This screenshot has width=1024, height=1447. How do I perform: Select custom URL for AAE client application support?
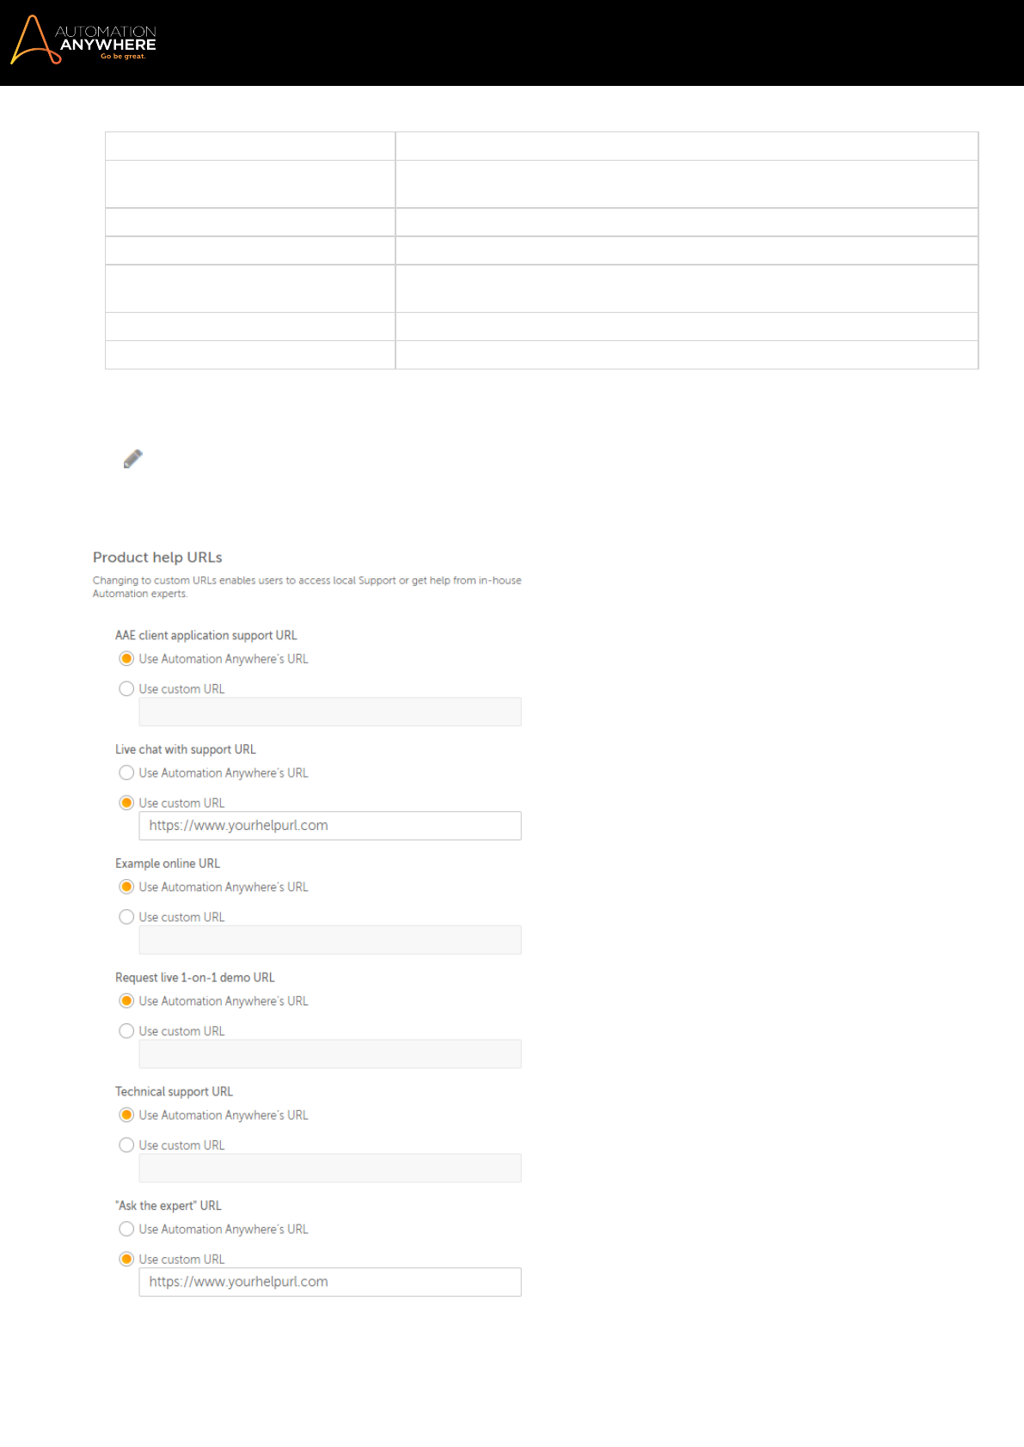pos(126,689)
